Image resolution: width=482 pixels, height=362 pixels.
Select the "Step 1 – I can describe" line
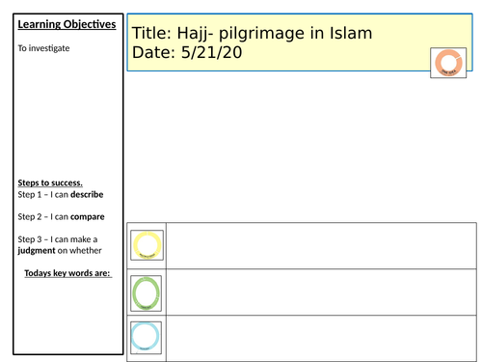[x=61, y=195]
